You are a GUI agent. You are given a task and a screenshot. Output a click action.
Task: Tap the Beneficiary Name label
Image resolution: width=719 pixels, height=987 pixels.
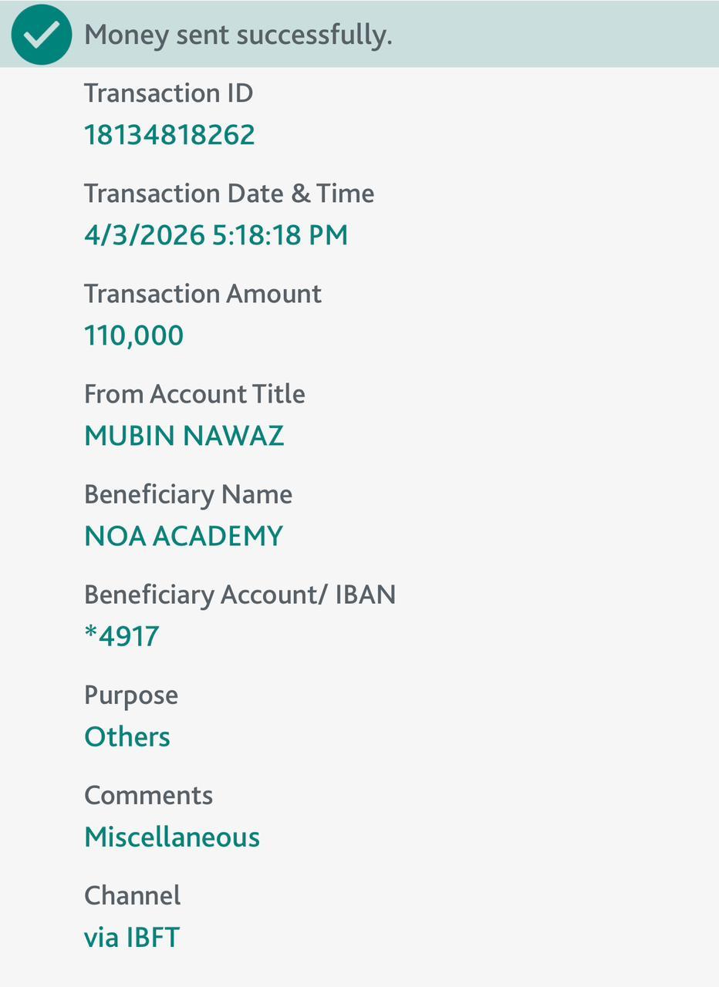[x=187, y=494]
